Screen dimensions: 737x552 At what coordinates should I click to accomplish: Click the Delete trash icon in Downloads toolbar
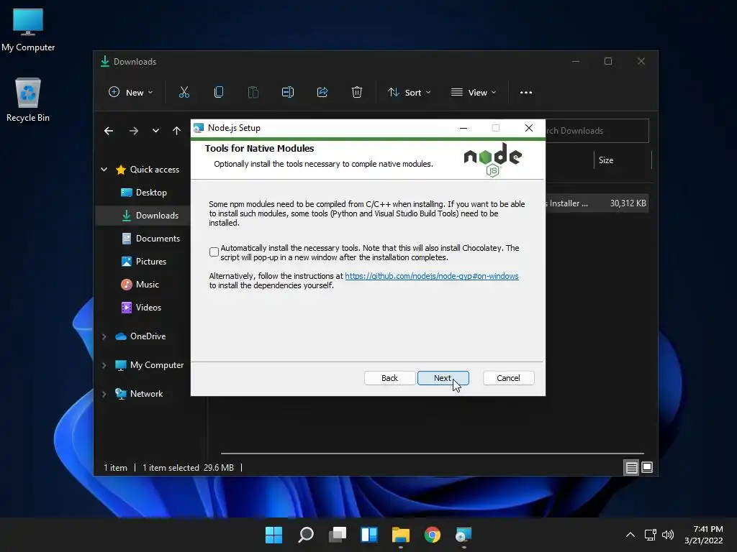357,93
